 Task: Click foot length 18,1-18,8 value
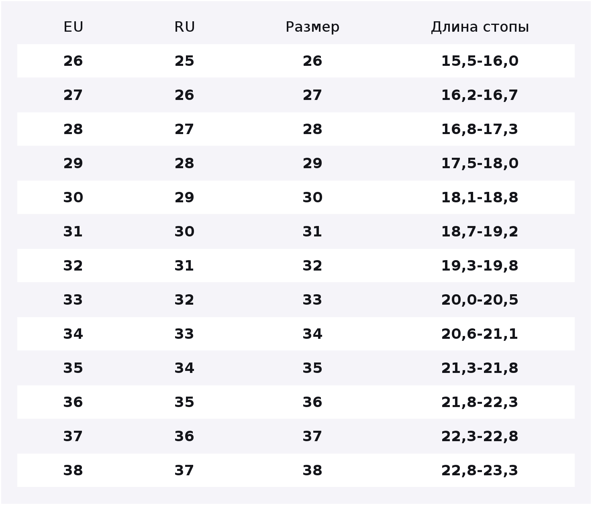[480, 198]
